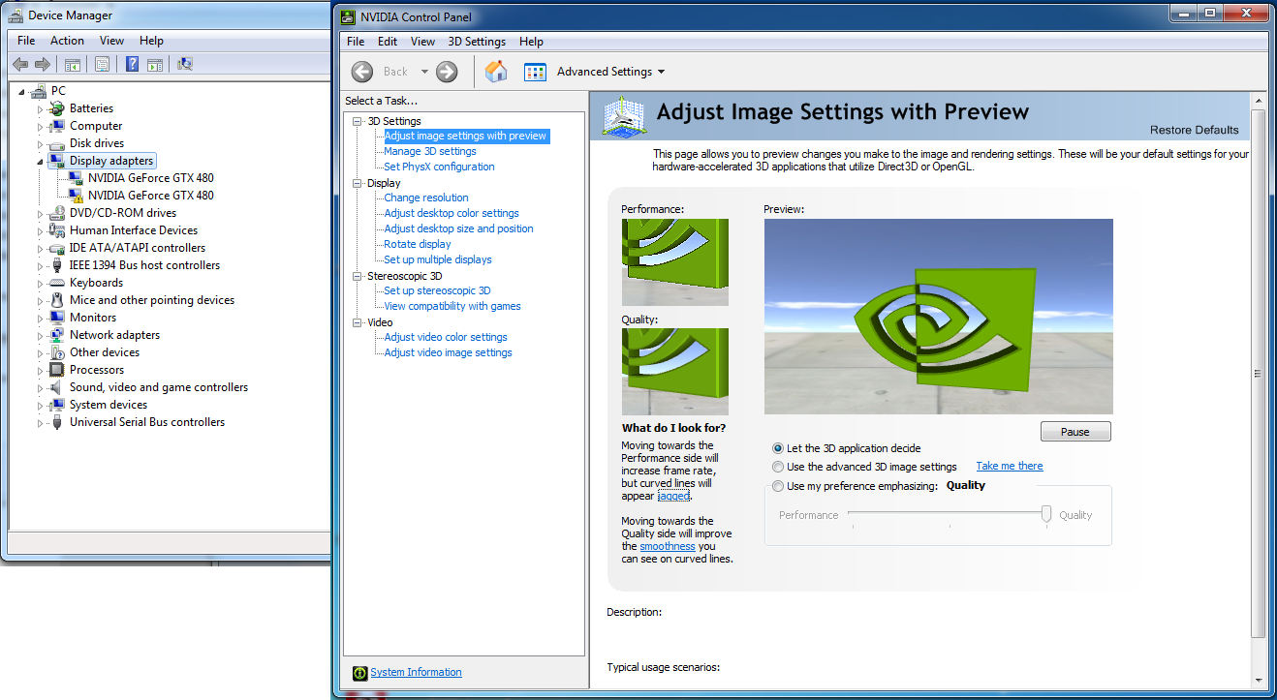Viewport: 1277px width, 700px height.
Task: Click the Universal Serial Bus controllers icon
Action: pyautogui.click(x=57, y=422)
